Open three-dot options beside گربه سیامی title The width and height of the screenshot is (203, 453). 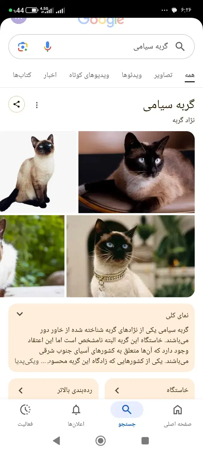(37, 105)
